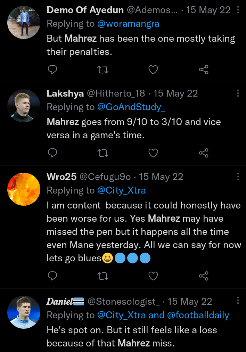Share Lakshya's tweet
The image size is (246, 352).
coord(204,153)
